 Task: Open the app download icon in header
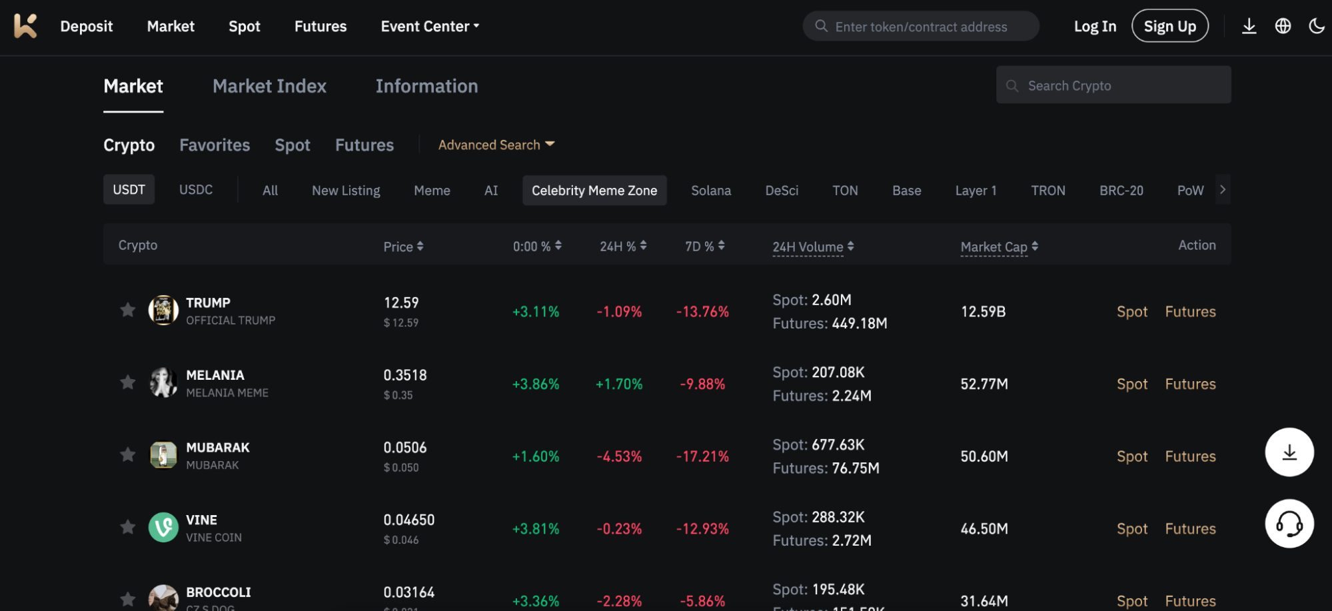click(x=1249, y=26)
